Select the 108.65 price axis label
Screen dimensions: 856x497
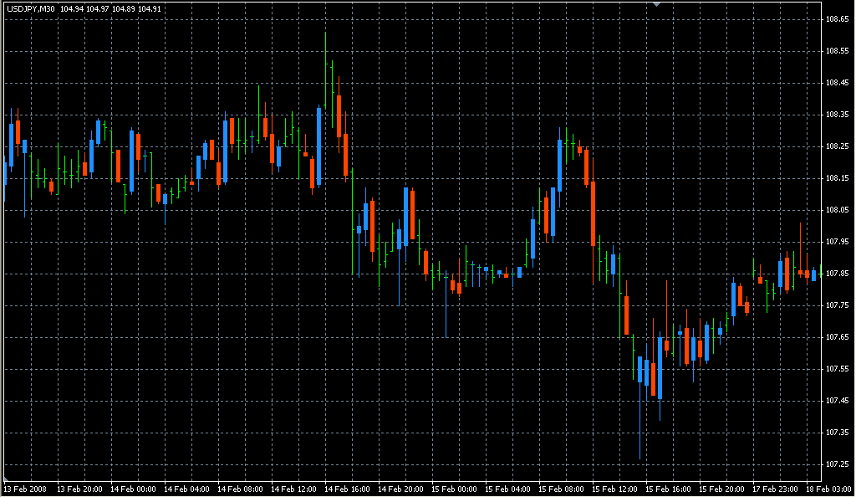point(837,19)
